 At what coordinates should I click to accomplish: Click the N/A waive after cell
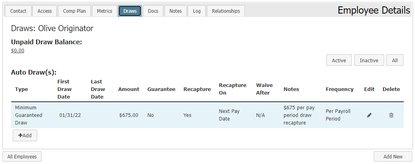(261, 115)
